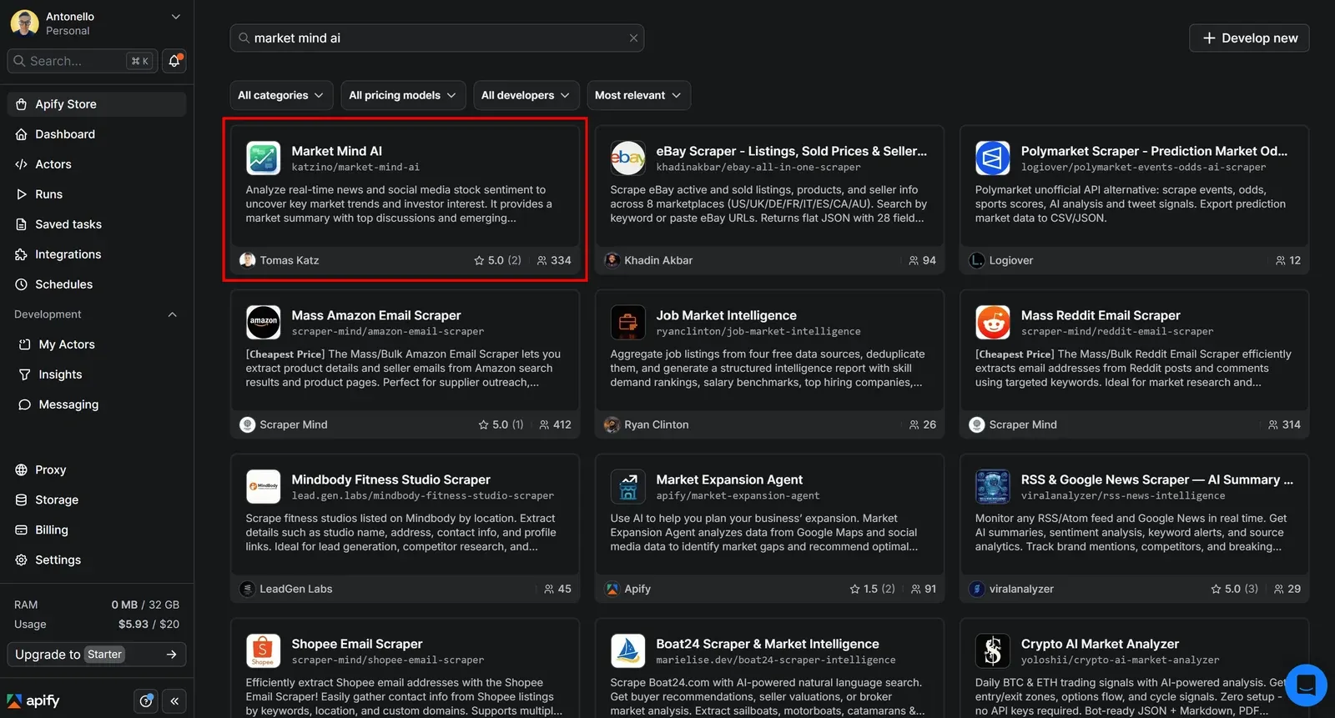Click the Polymarket Scraper logo icon
The height and width of the screenshot is (718, 1335).
tap(993, 158)
